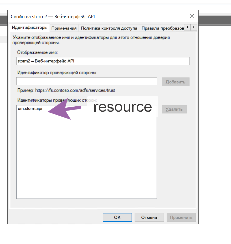
Task: Select urn:storm:api in the identifiers list
Action: [x=28, y=108]
